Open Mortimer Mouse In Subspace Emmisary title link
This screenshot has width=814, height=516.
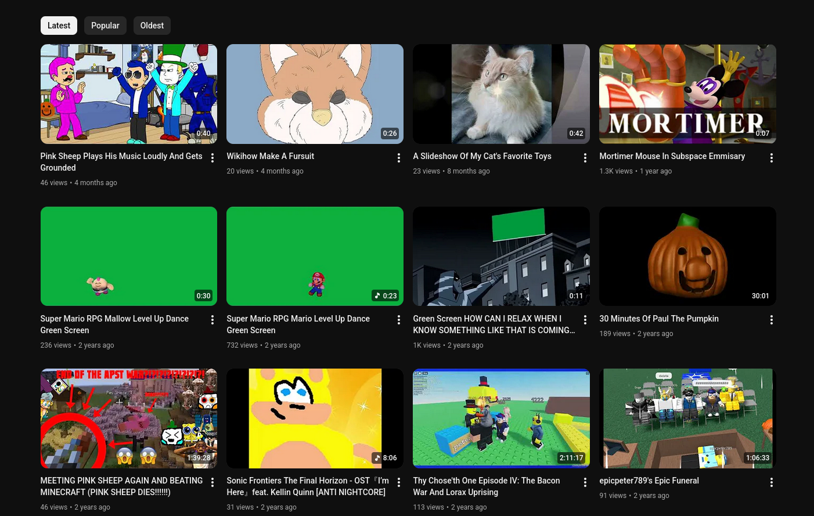point(672,156)
